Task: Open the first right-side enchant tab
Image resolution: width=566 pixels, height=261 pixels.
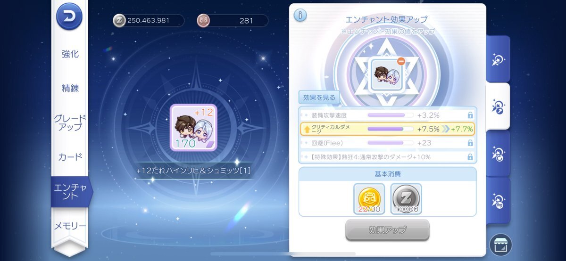Action: [x=498, y=59]
